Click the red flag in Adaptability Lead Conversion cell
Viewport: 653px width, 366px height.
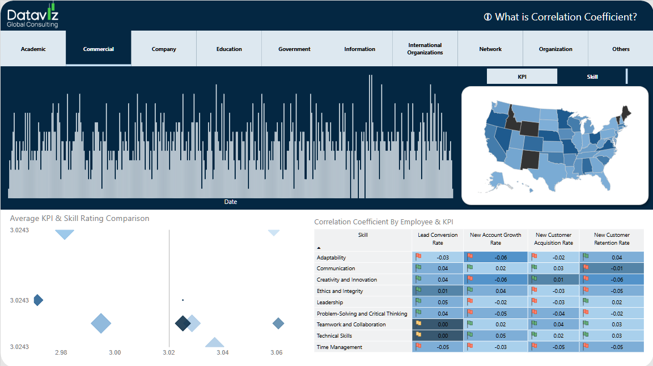click(418, 257)
